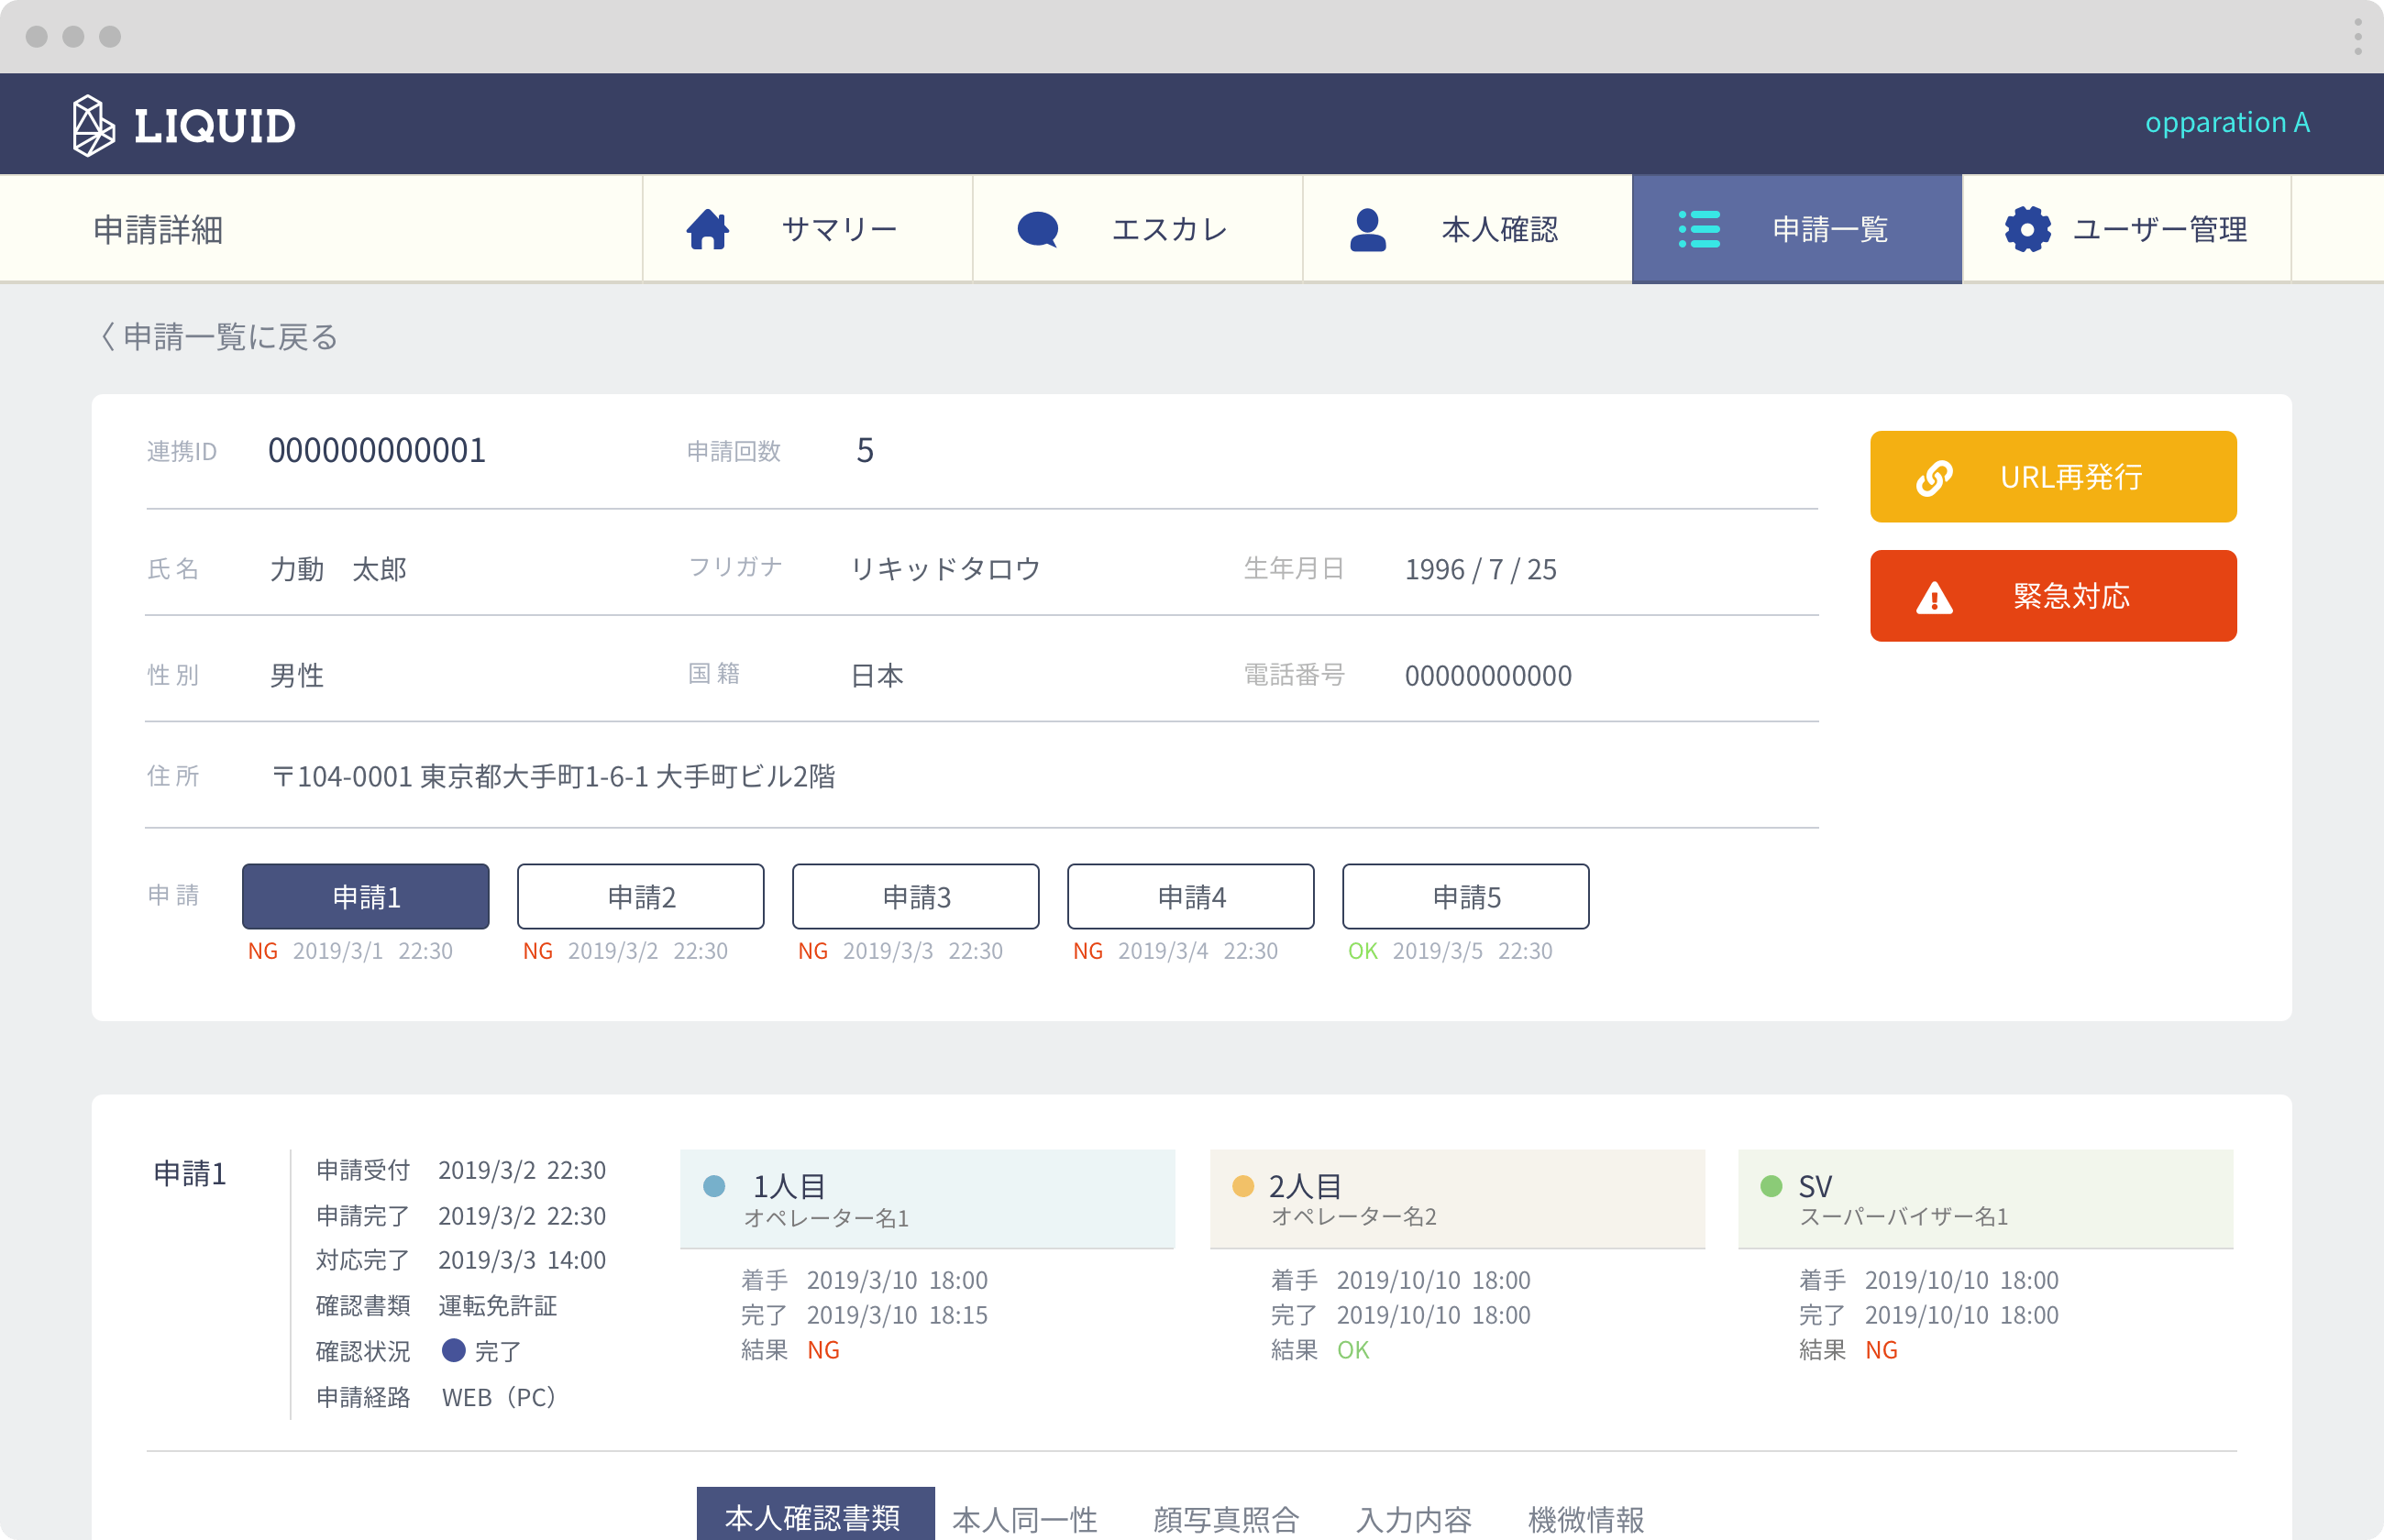Select the 申請1 toggle button

(366, 897)
